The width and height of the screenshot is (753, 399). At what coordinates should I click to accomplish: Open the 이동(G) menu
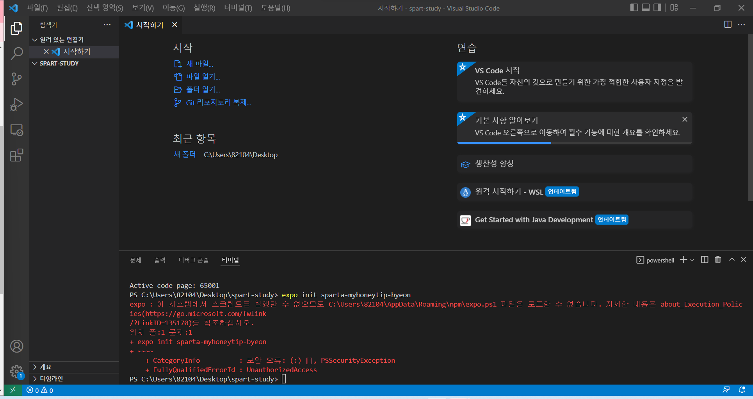pos(174,8)
